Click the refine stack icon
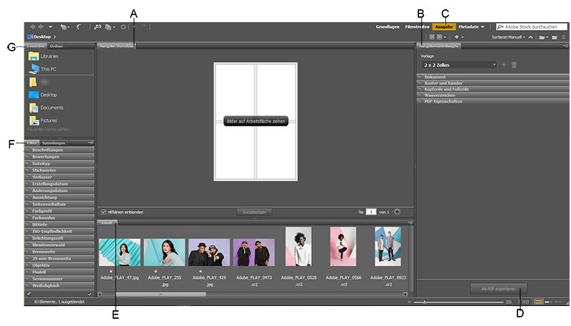Viewport: 571px width, 326px height. [x=108, y=27]
